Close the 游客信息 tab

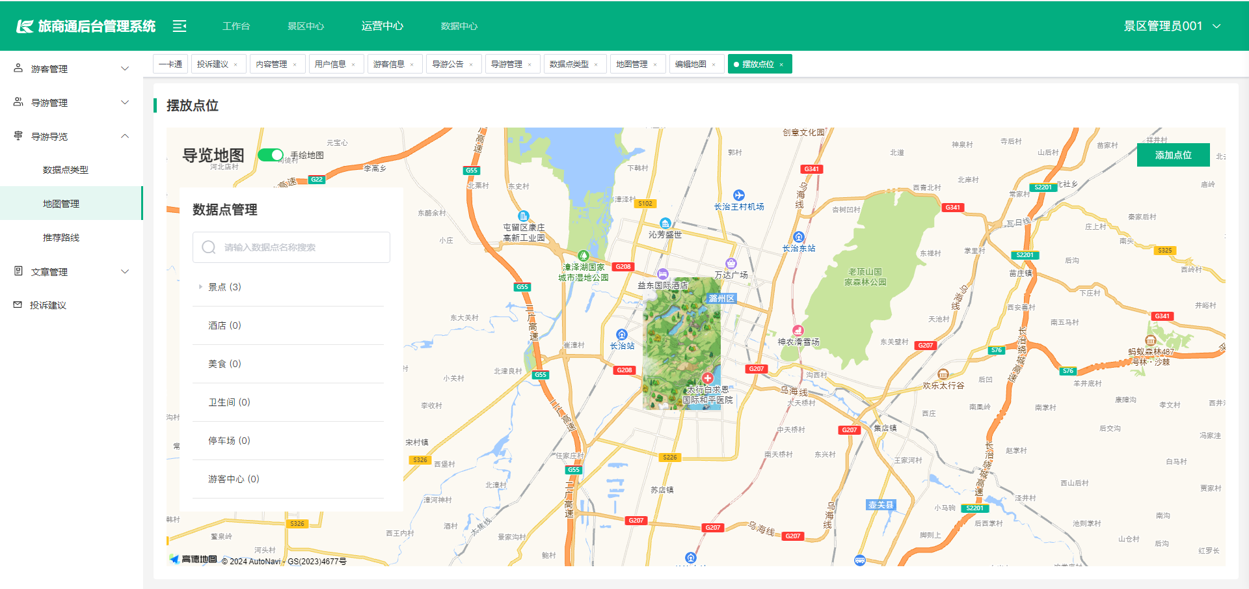[412, 64]
